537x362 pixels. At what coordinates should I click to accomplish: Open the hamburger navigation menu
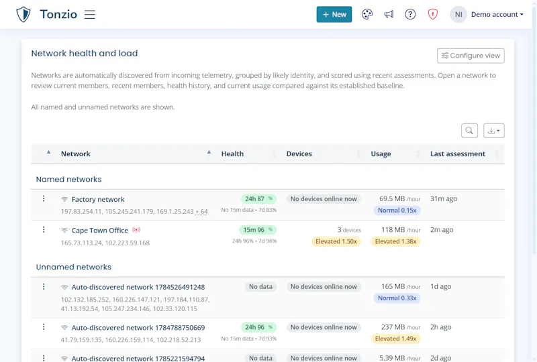[x=90, y=14]
